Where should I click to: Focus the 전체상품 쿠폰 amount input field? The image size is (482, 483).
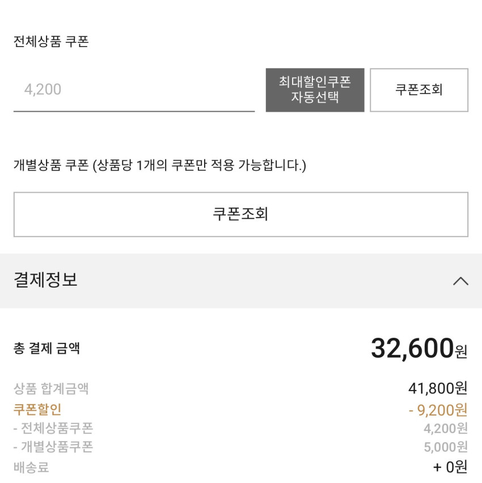134,90
